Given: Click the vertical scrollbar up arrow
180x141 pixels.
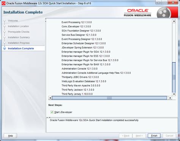Looking at the screenshot, I should point(174,21).
